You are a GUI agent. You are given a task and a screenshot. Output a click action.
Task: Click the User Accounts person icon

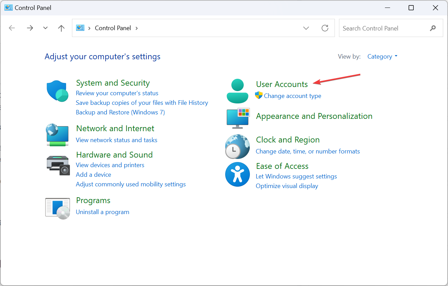[238, 91]
